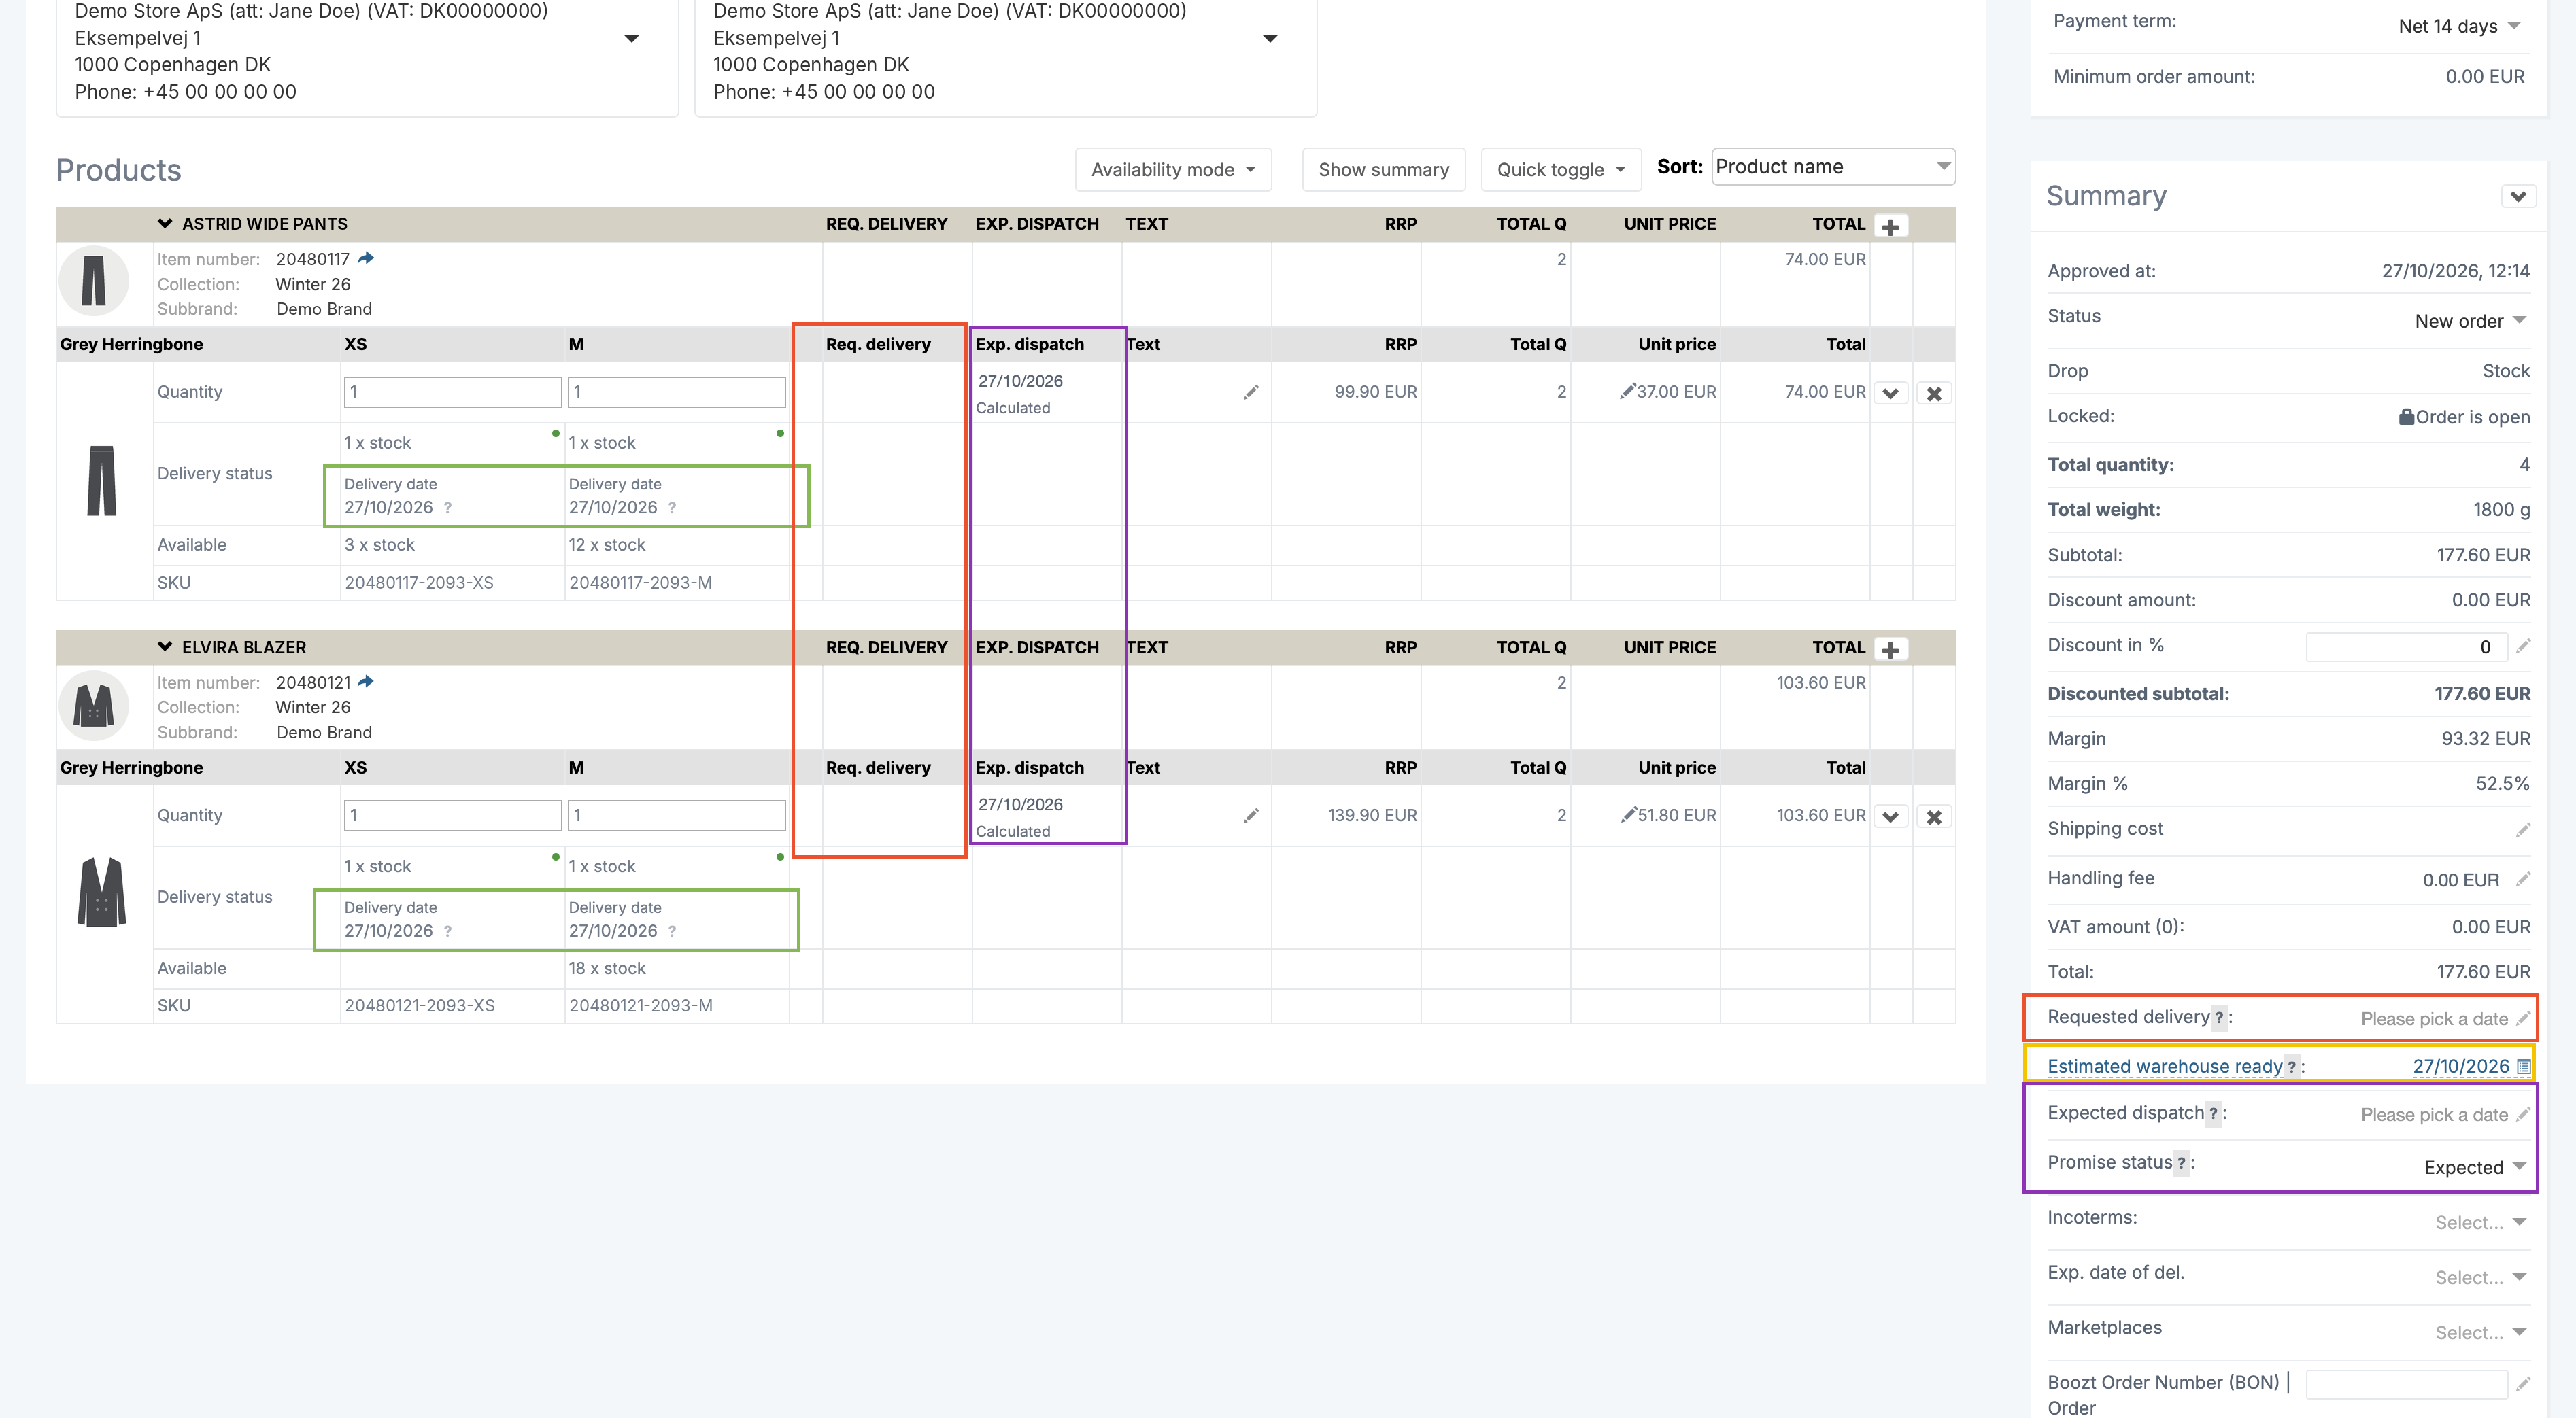Open calendar icon for Estimated warehouse ready
The width and height of the screenshot is (2576, 1418).
point(2523,1067)
